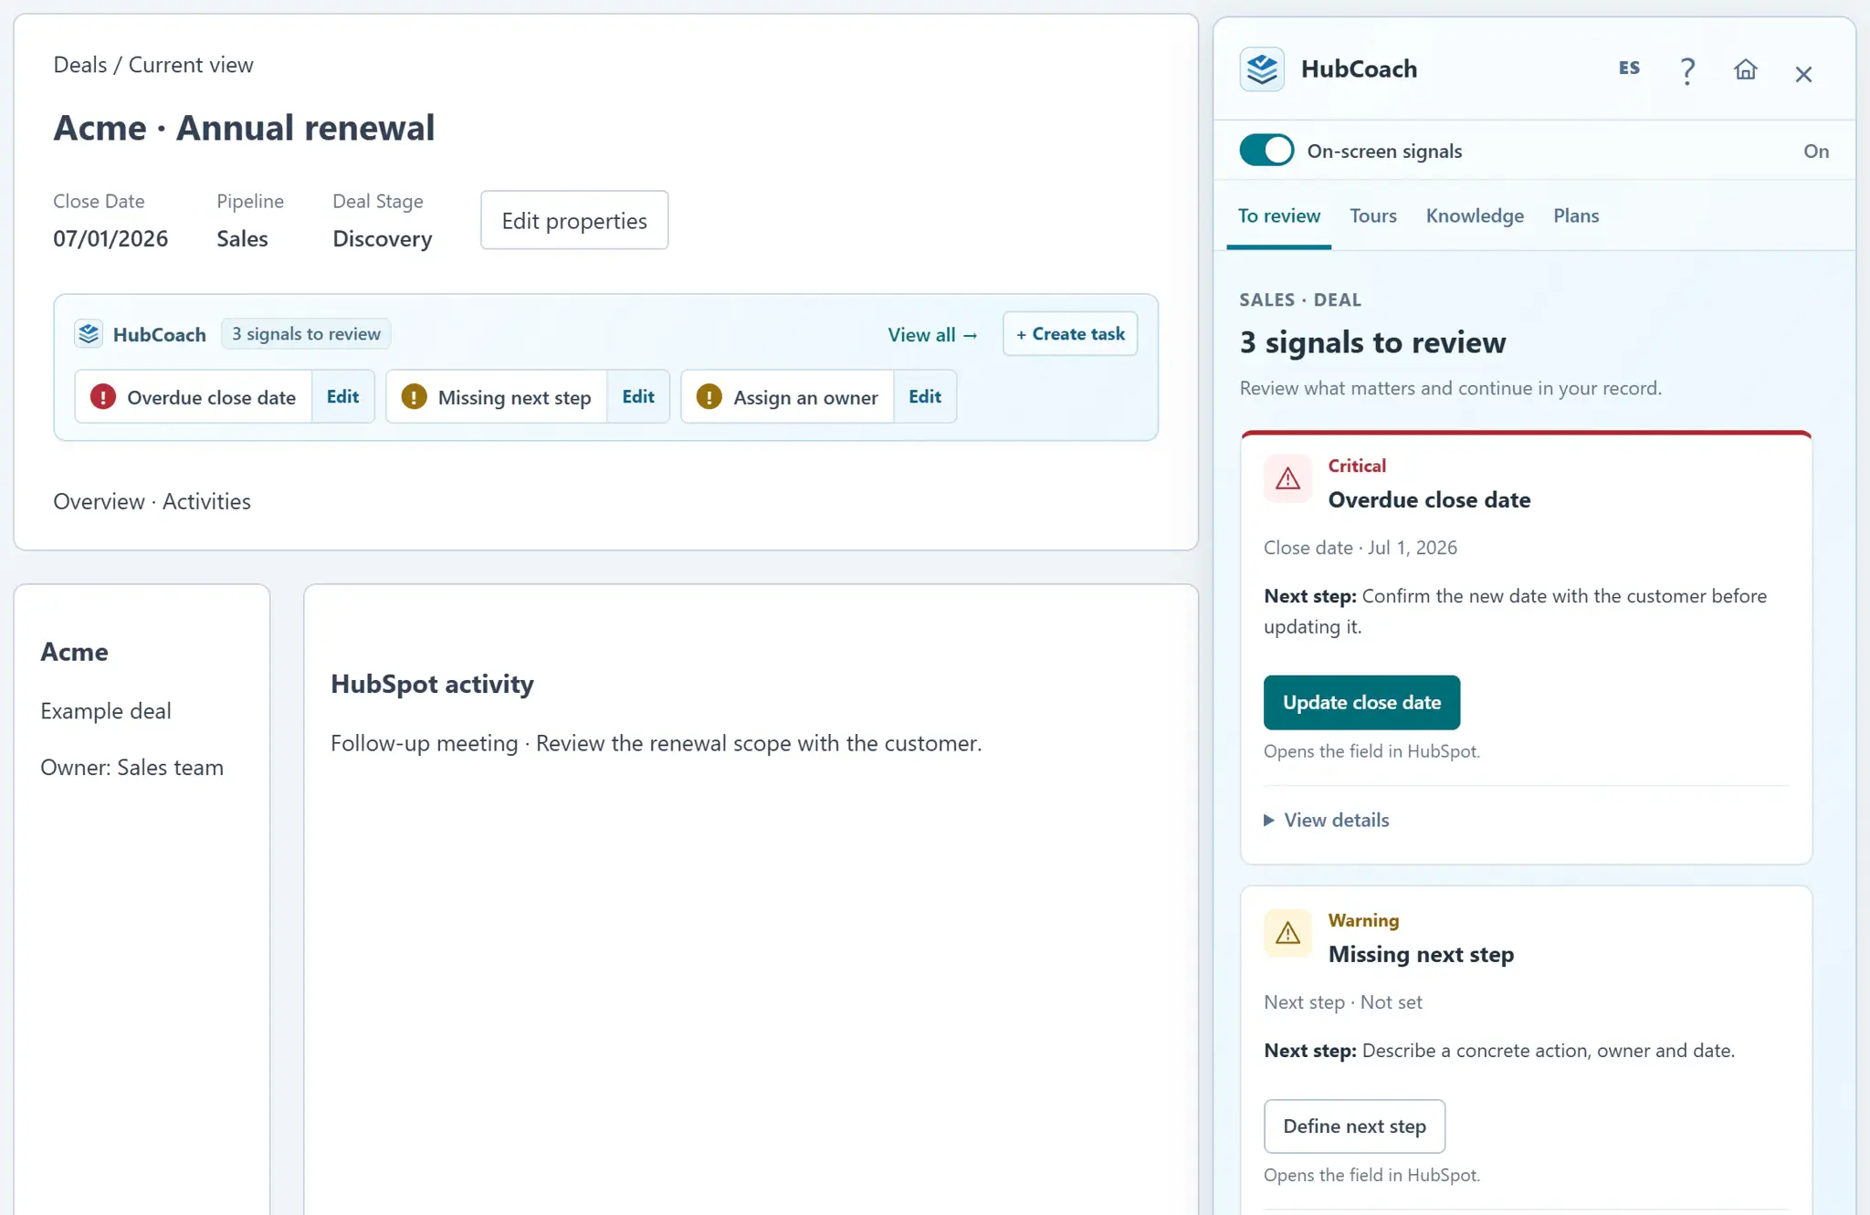Click the Critical warning triangle icon
The height and width of the screenshot is (1215, 1870).
pyautogui.click(x=1287, y=478)
